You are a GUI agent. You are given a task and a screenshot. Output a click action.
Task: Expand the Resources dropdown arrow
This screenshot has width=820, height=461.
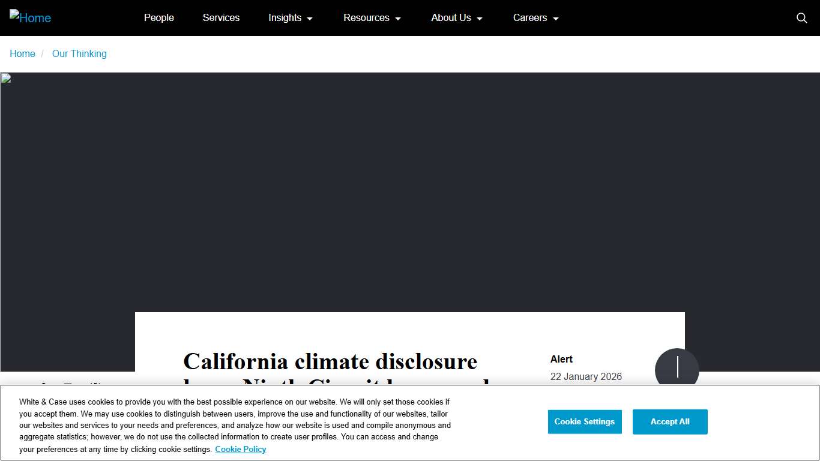pyautogui.click(x=397, y=19)
